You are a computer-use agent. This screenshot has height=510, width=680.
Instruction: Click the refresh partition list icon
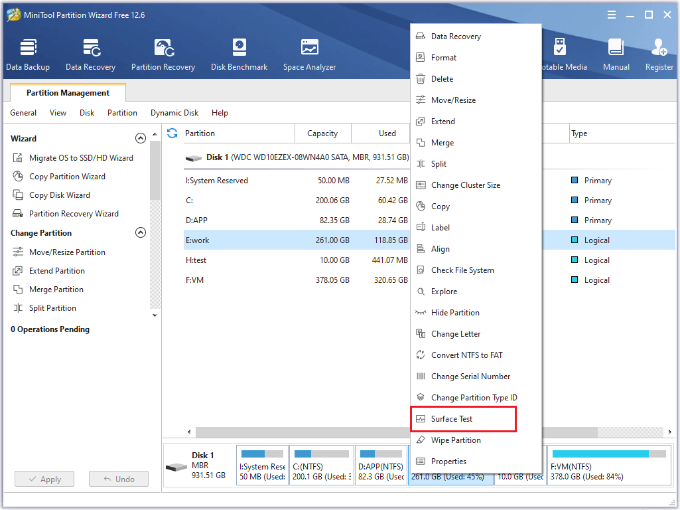tap(172, 133)
